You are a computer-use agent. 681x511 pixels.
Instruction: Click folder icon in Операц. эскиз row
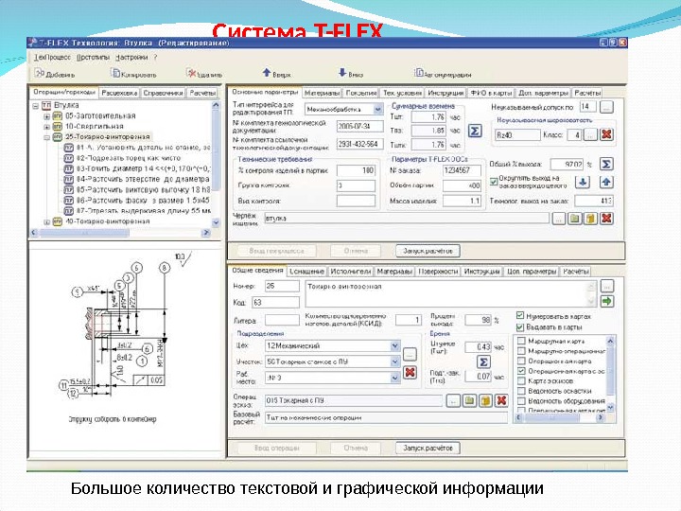(469, 400)
